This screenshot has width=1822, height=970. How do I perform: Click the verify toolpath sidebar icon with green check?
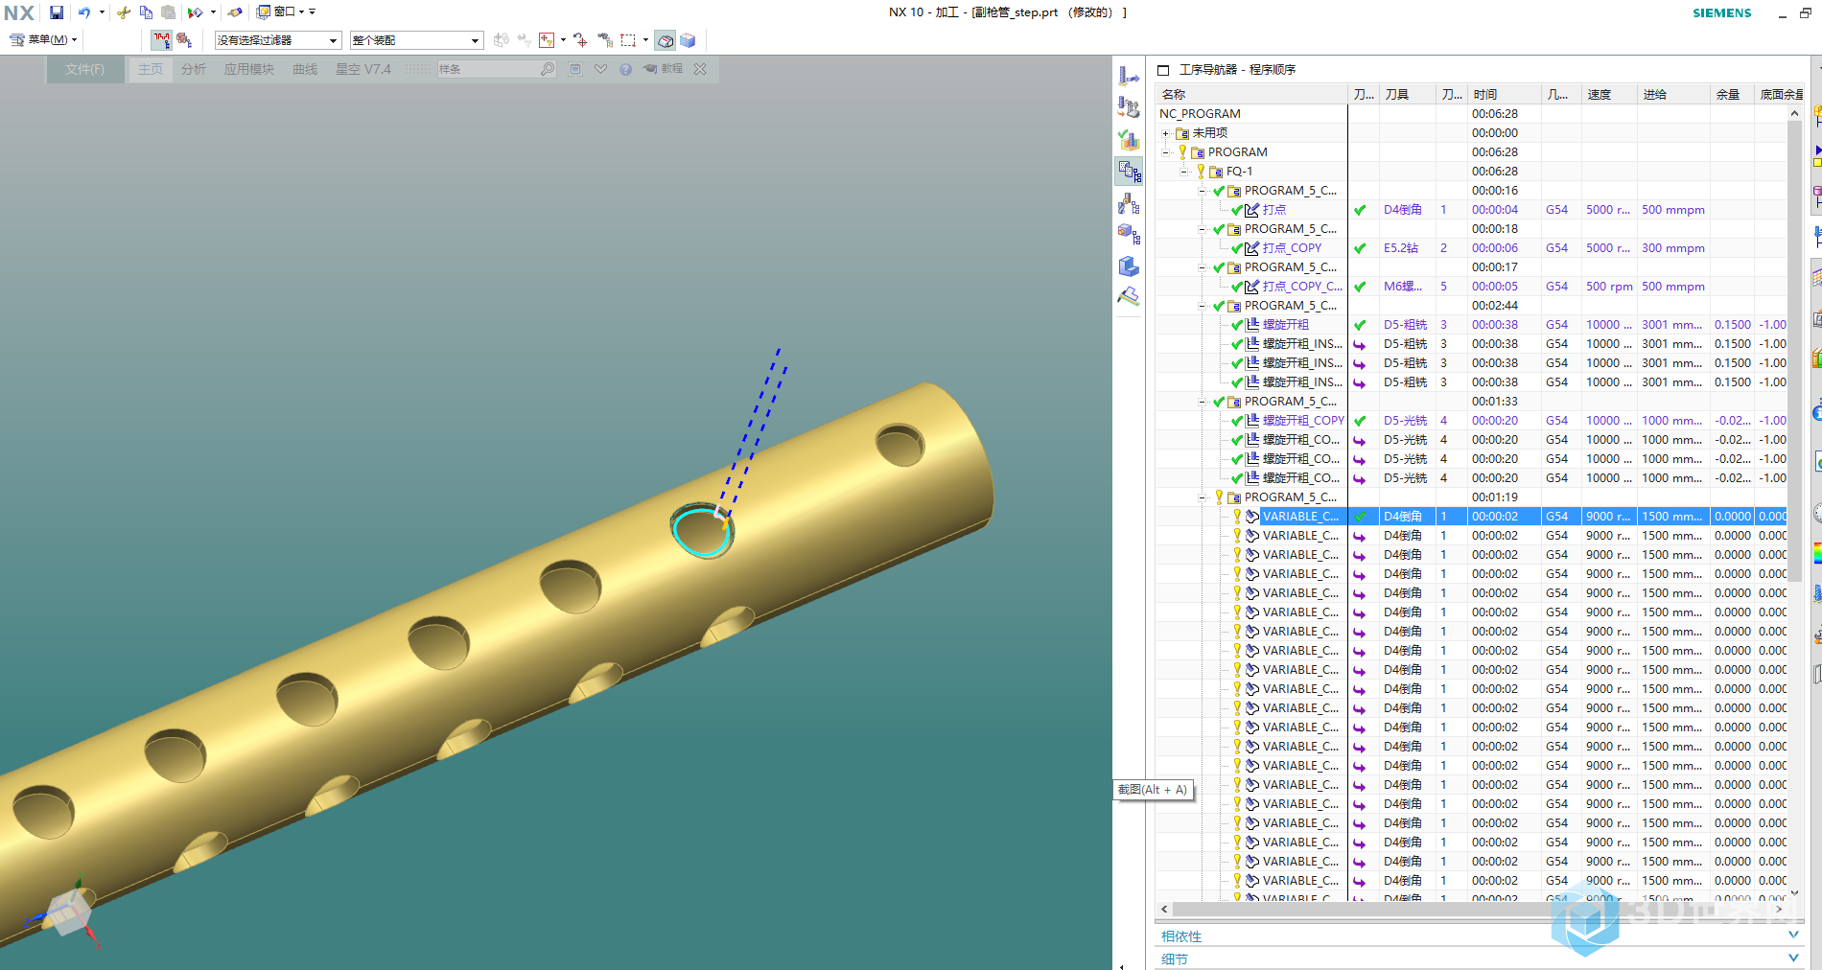1129,140
